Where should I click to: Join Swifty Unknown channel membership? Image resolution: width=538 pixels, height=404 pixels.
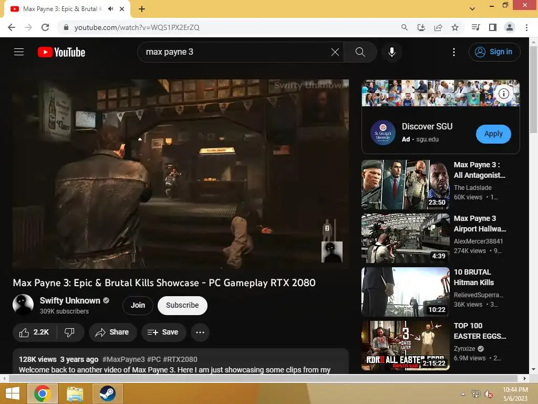pyautogui.click(x=138, y=306)
